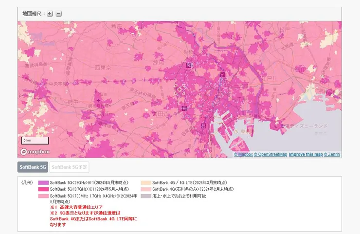Zoom in with the plus scale button

(50, 14)
